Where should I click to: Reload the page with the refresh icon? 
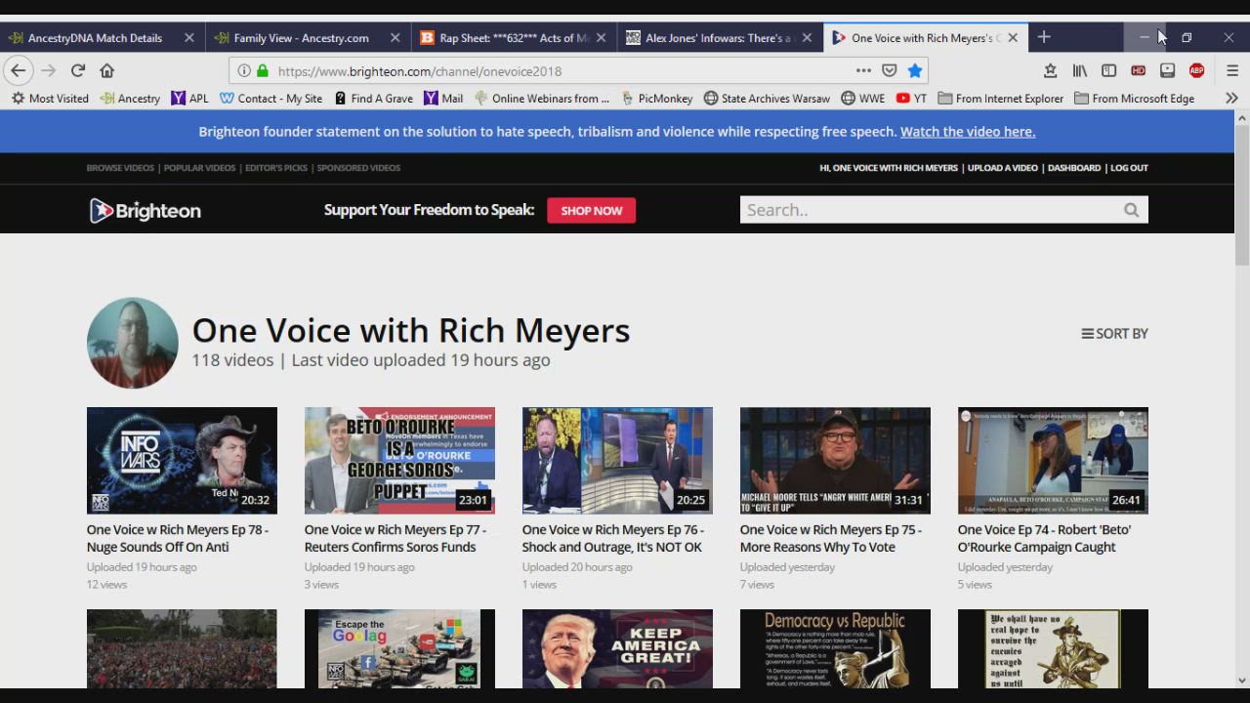click(78, 70)
